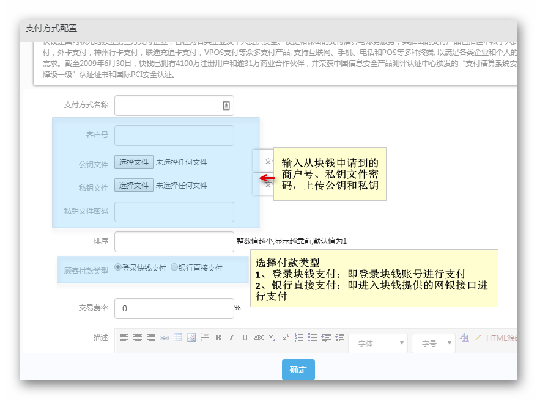The image size is (537, 400).
Task: Click the 确定 confirm button
Action: pos(298,369)
